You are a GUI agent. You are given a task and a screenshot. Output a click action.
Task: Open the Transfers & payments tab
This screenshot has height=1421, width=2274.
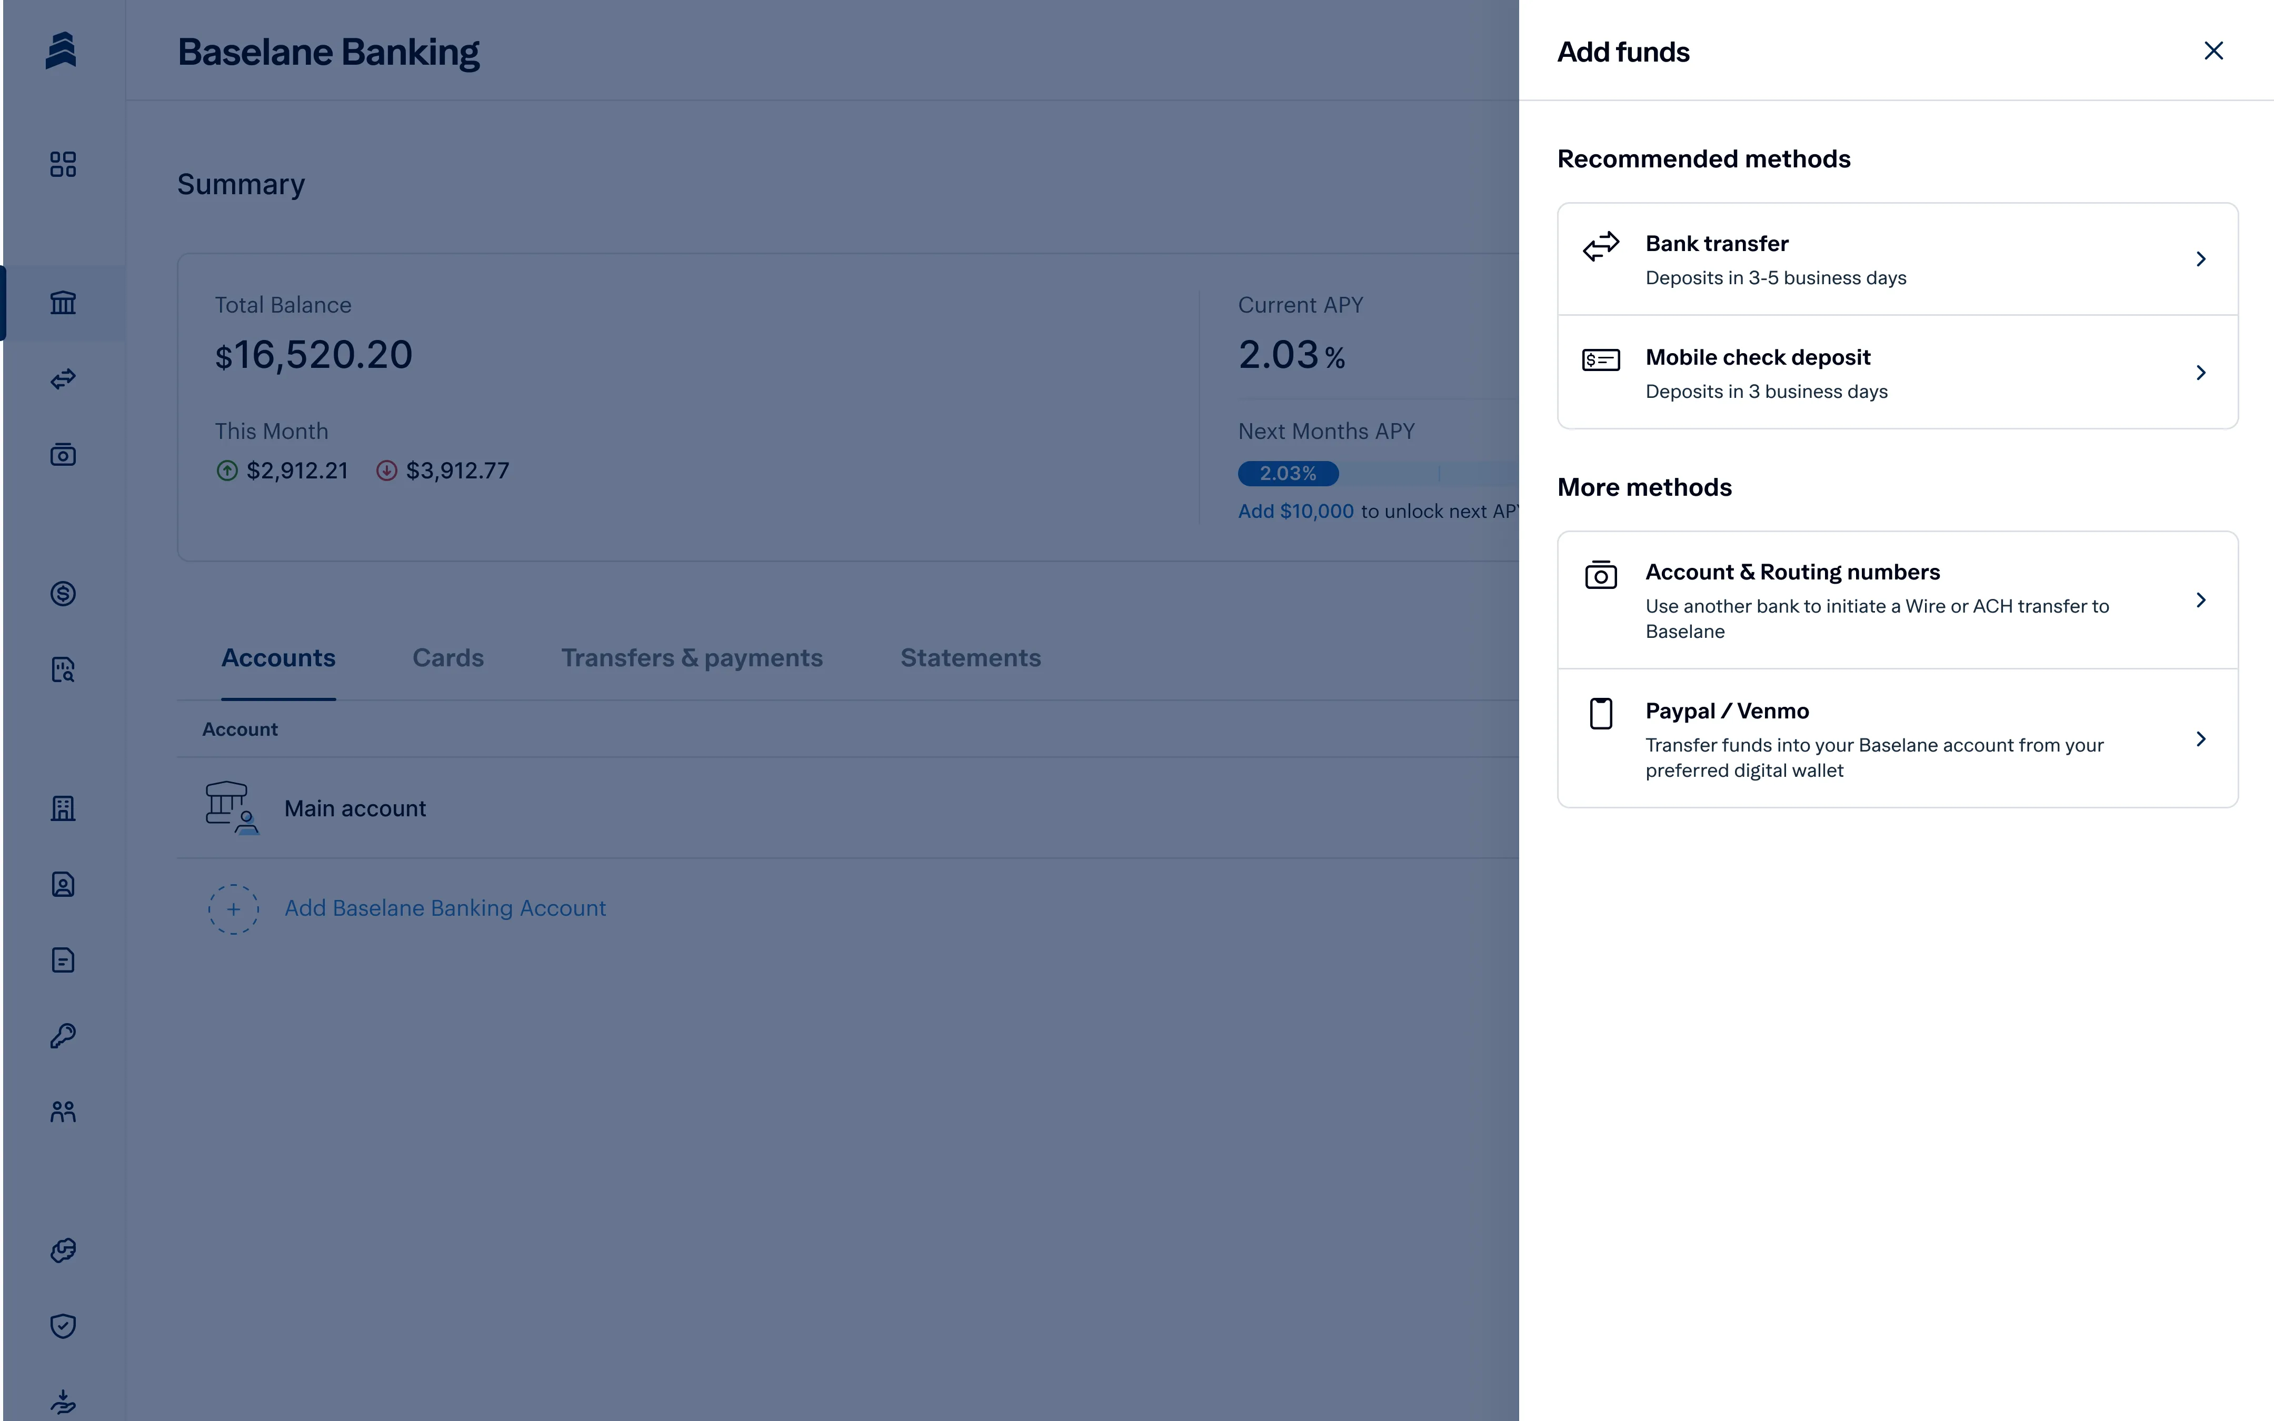[692, 658]
